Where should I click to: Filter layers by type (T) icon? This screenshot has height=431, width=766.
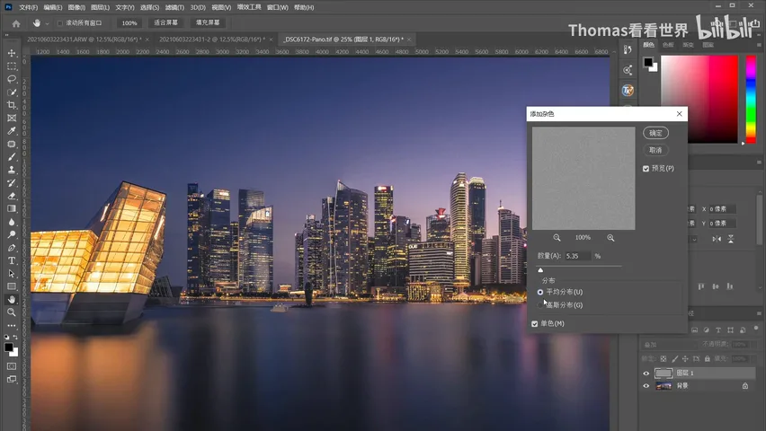point(718,330)
